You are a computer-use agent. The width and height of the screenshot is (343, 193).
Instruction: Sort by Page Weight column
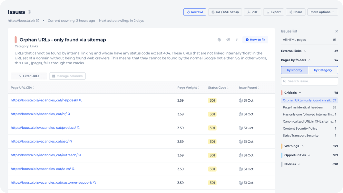(x=188, y=87)
